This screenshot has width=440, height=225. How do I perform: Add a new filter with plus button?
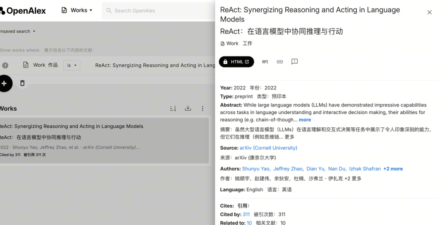click(4, 83)
